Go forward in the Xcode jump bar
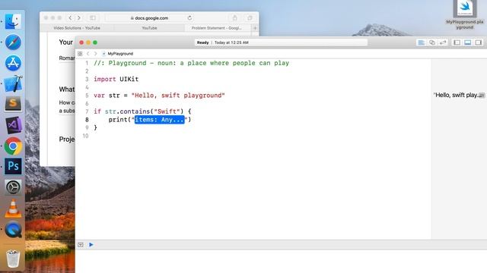 click(x=95, y=54)
